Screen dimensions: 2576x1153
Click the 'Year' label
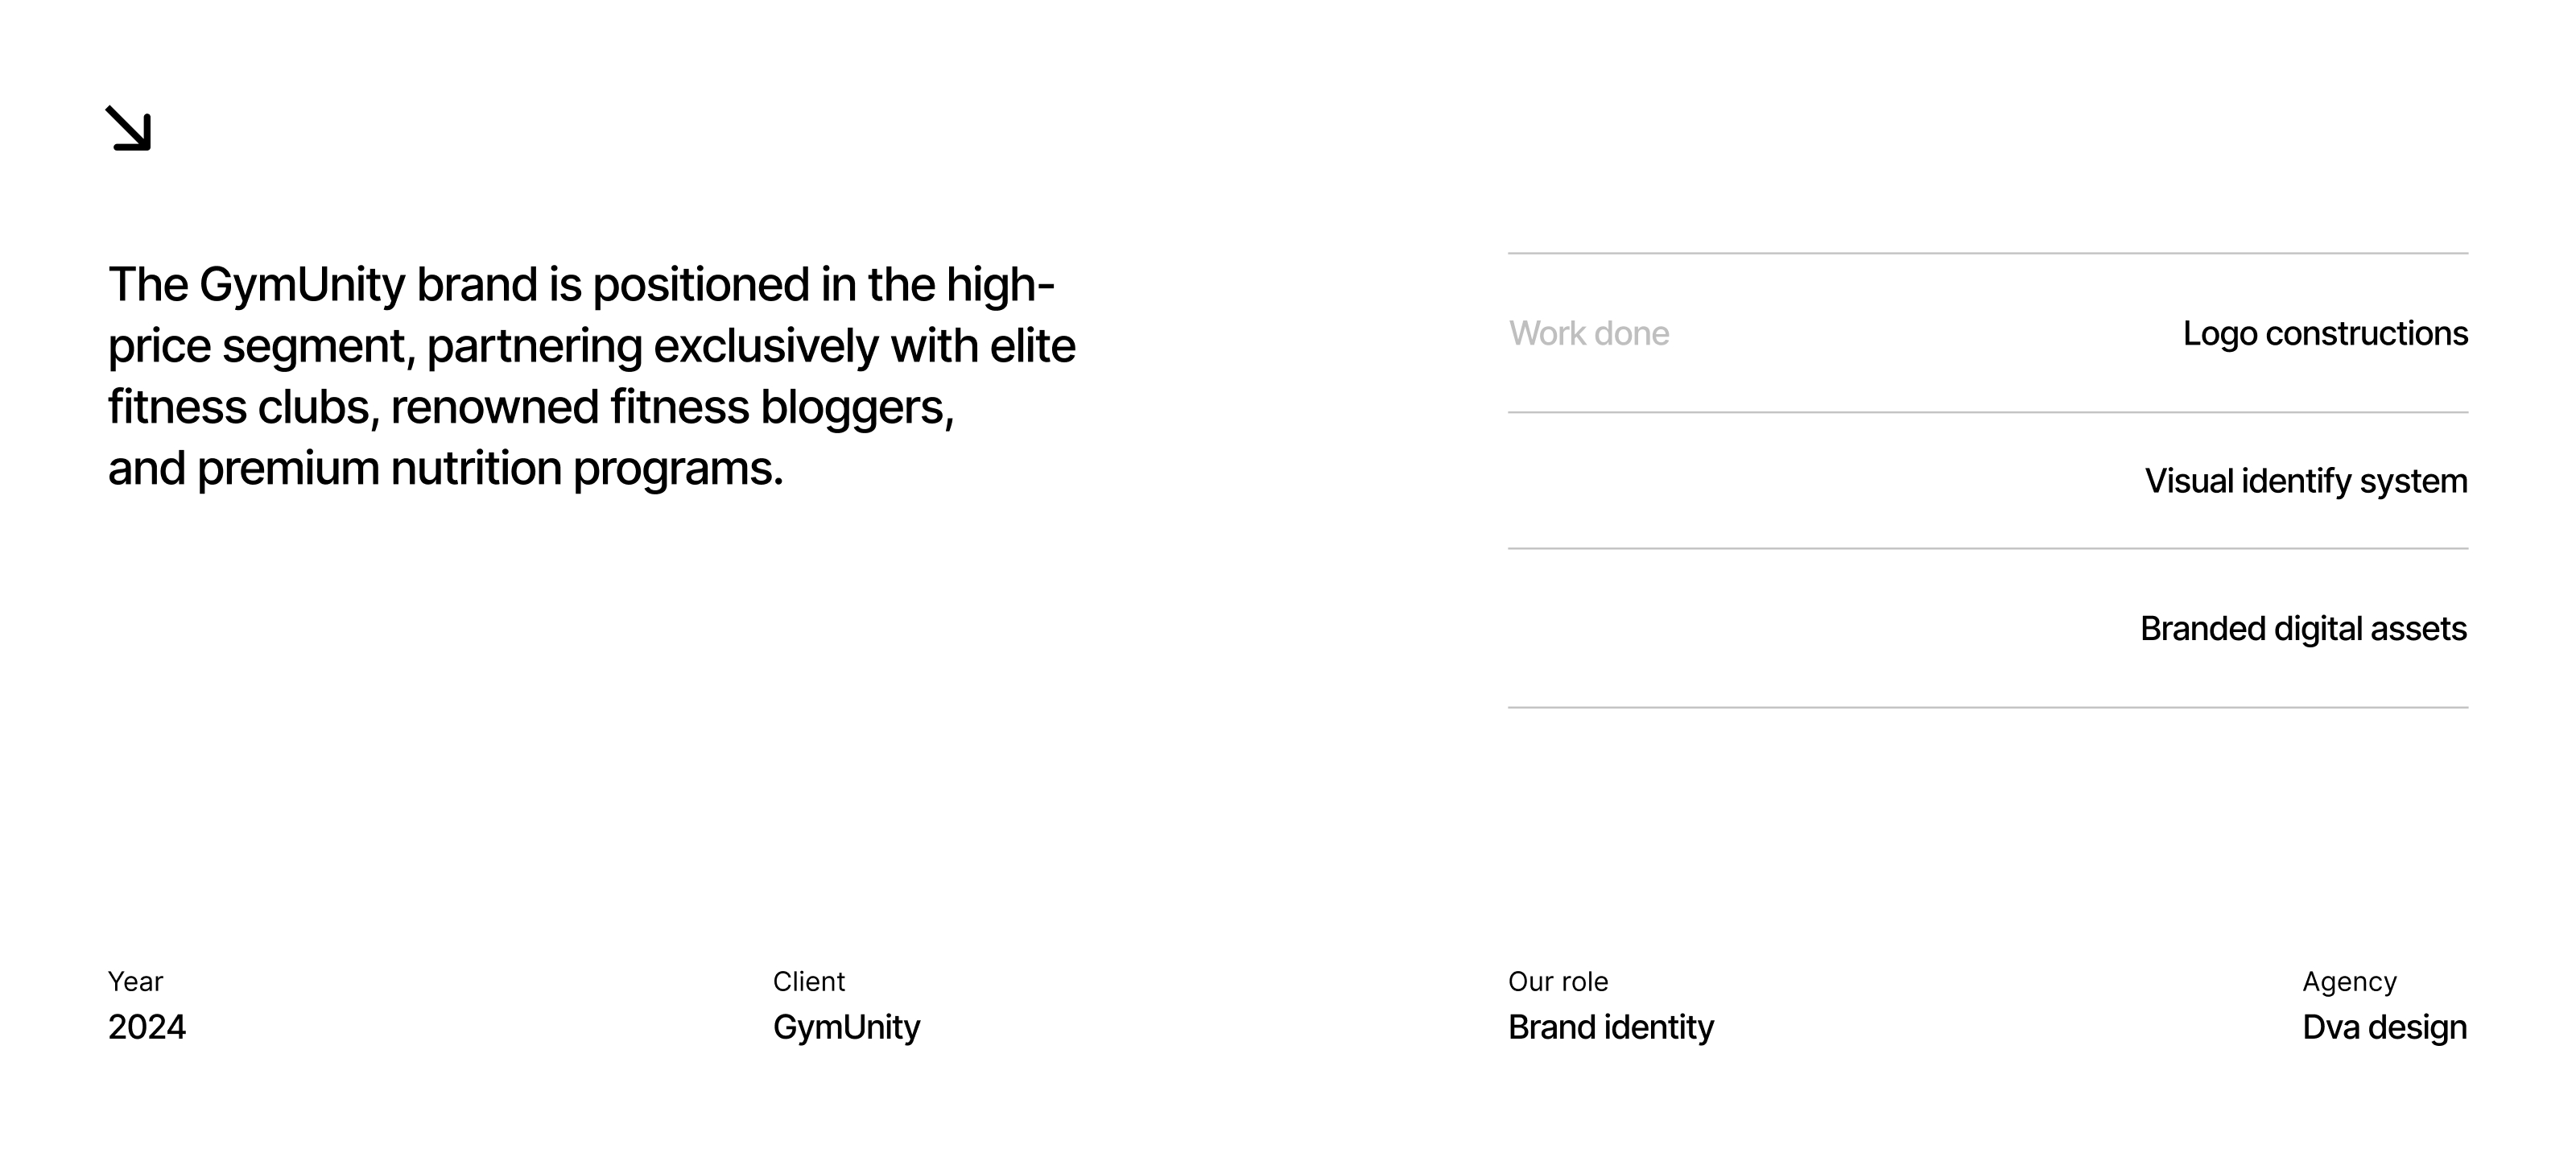tap(135, 981)
